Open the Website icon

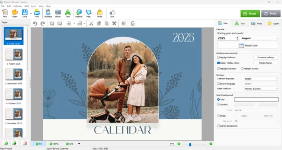coord(79,13)
